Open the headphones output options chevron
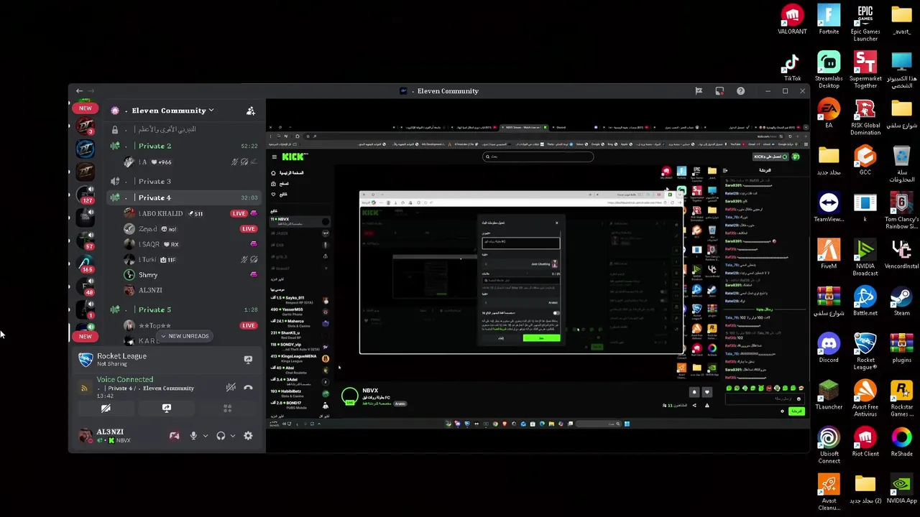This screenshot has height=517, width=920. [x=232, y=436]
